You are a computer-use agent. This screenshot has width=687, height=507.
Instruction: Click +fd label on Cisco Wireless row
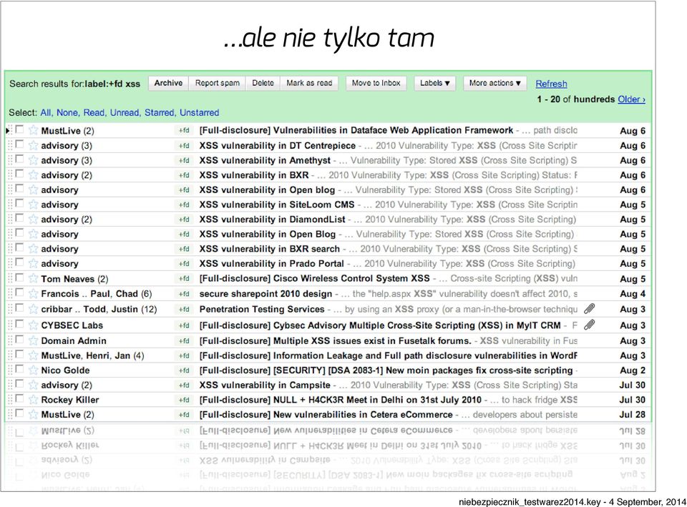184,278
